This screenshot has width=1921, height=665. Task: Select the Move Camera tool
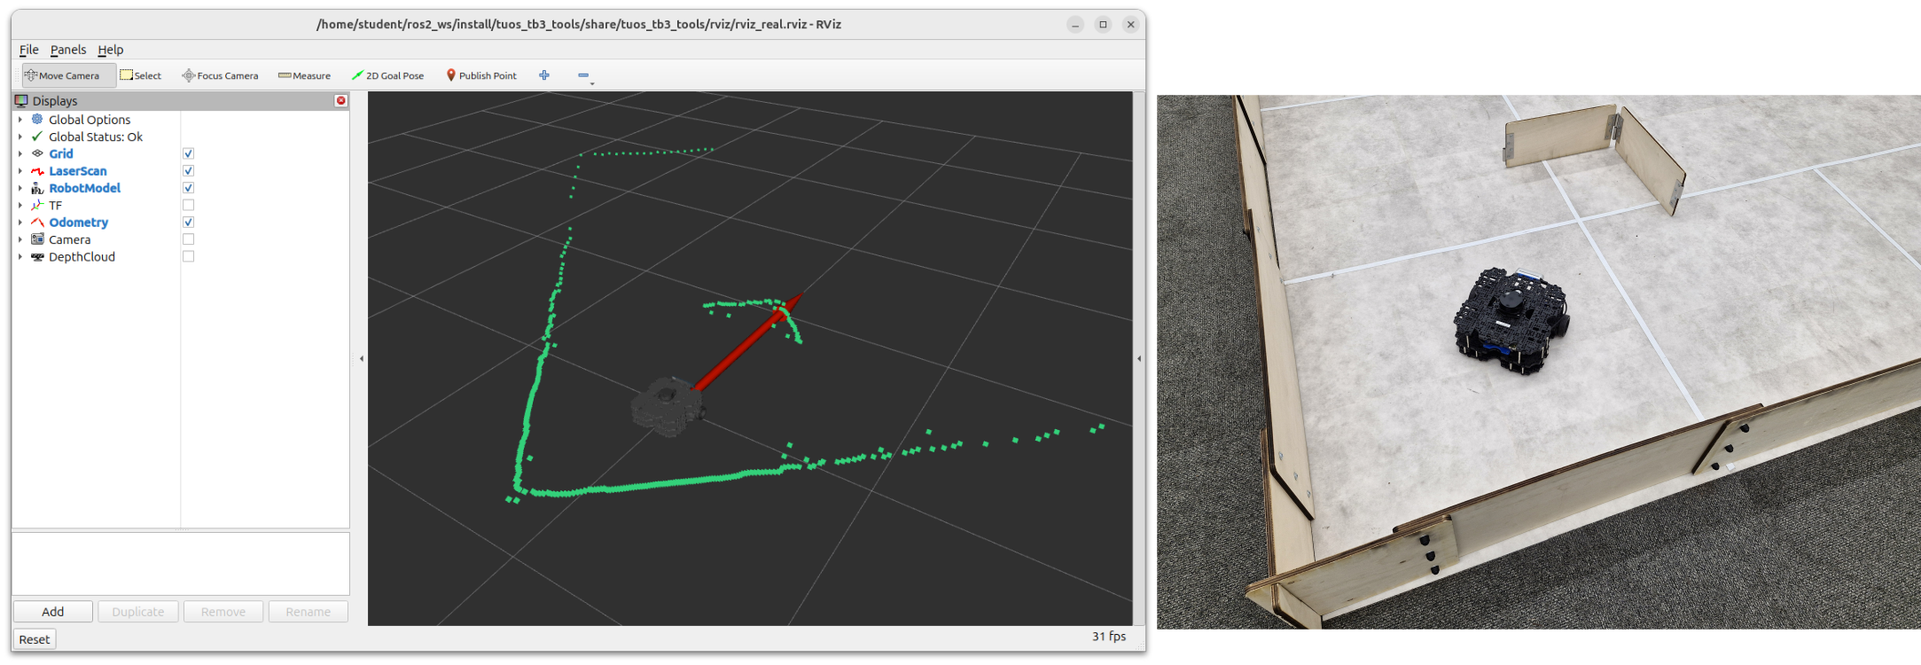[62, 75]
